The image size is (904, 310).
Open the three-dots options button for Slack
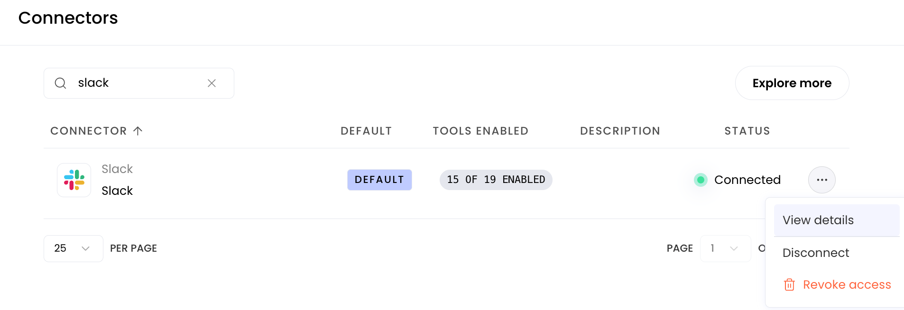(x=822, y=180)
